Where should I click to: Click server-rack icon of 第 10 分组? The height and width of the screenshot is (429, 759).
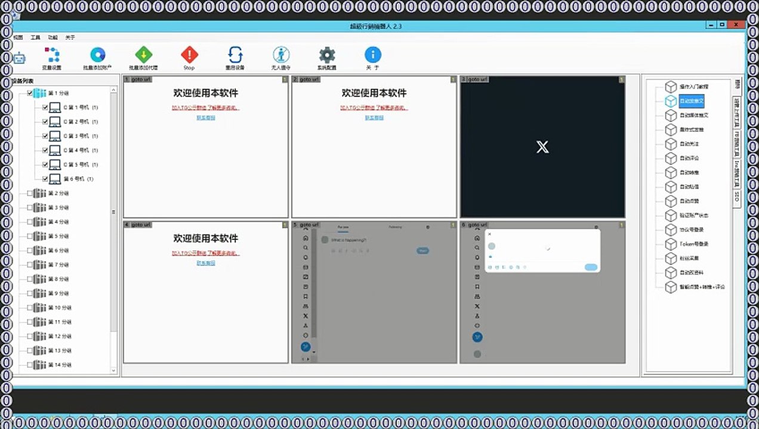coord(40,307)
